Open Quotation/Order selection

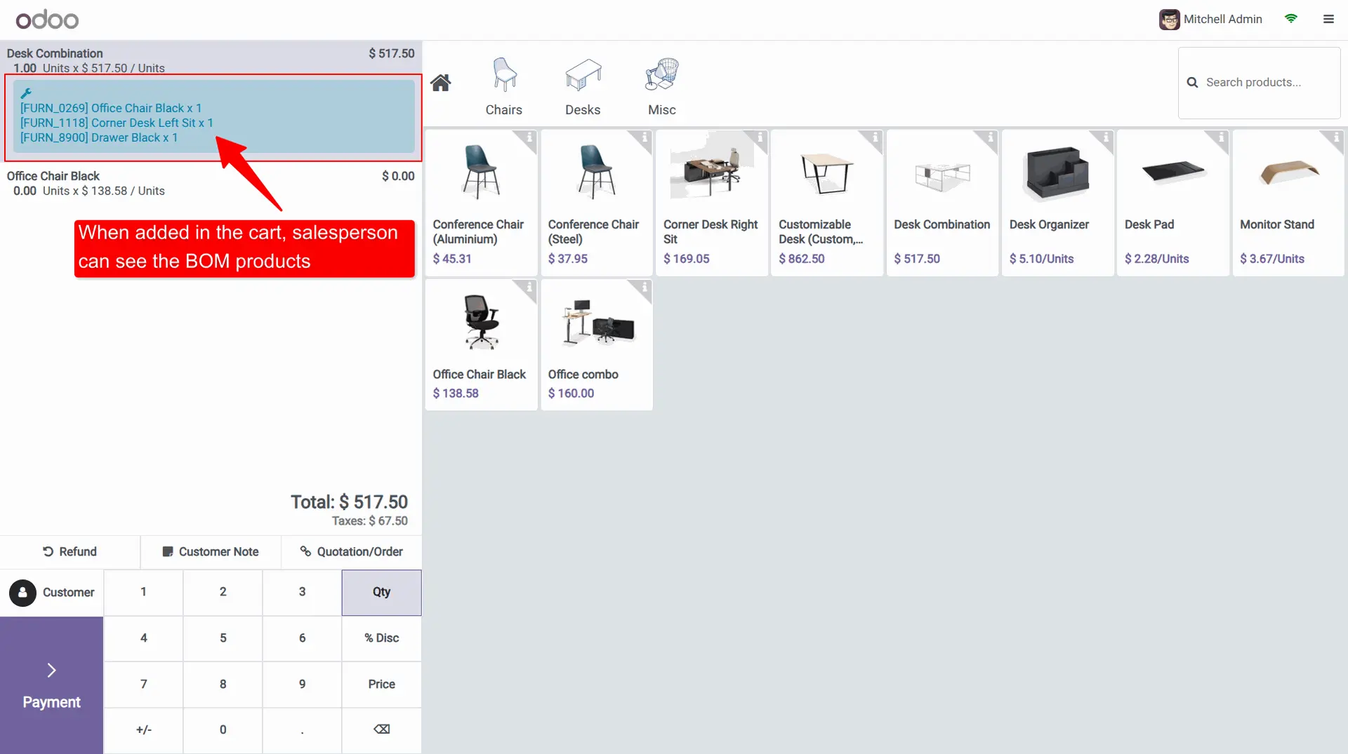tap(351, 552)
